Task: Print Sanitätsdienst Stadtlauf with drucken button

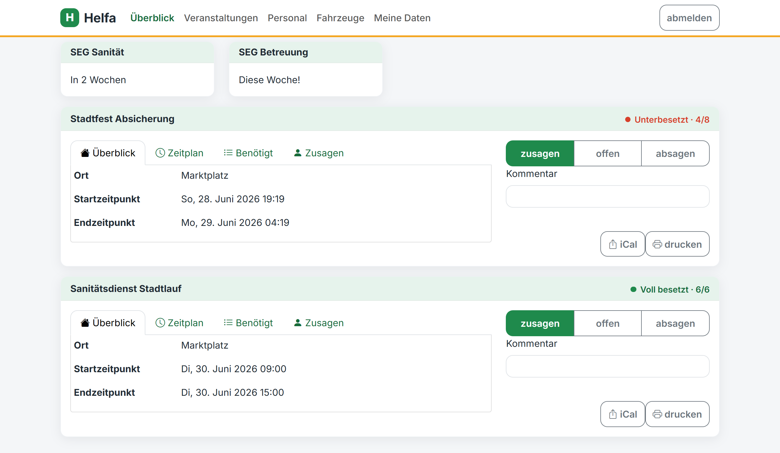Action: tap(677, 414)
